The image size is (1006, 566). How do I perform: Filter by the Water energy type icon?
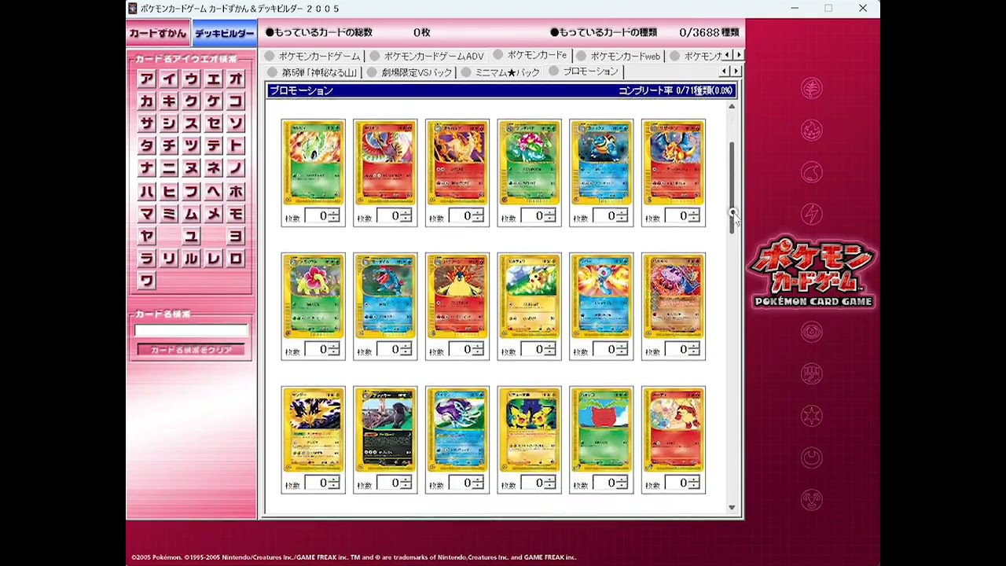[x=812, y=171]
